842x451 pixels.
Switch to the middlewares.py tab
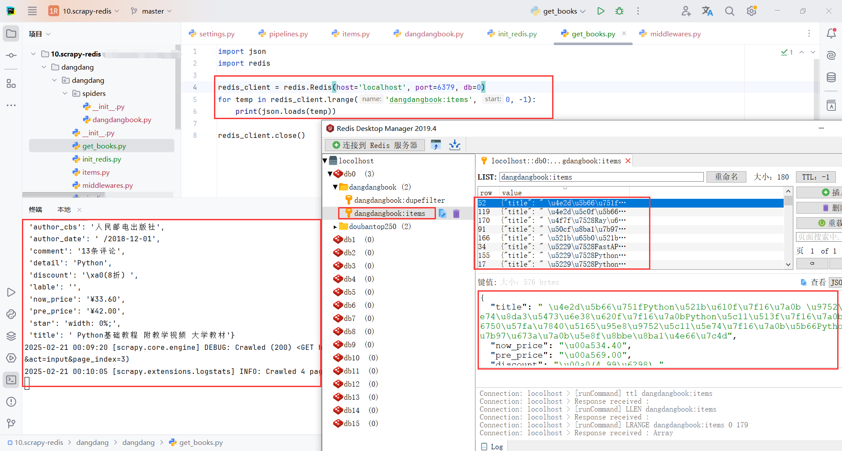670,34
